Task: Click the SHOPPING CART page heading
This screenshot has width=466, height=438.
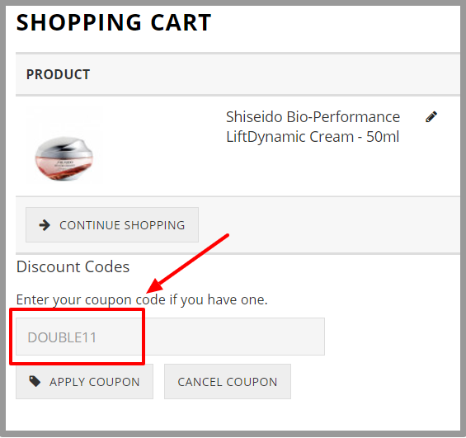Action: 114,22
